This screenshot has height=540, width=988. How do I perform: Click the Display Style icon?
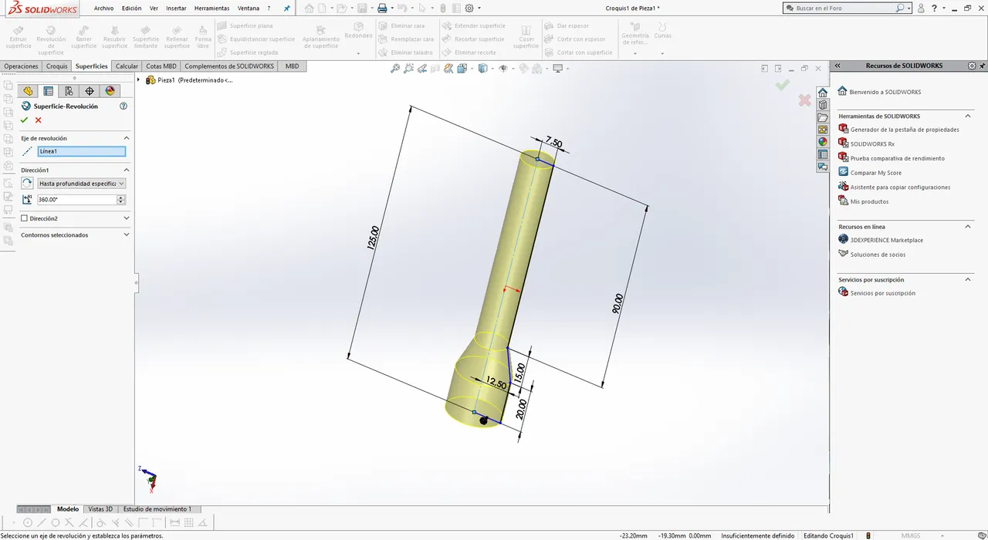pos(484,69)
